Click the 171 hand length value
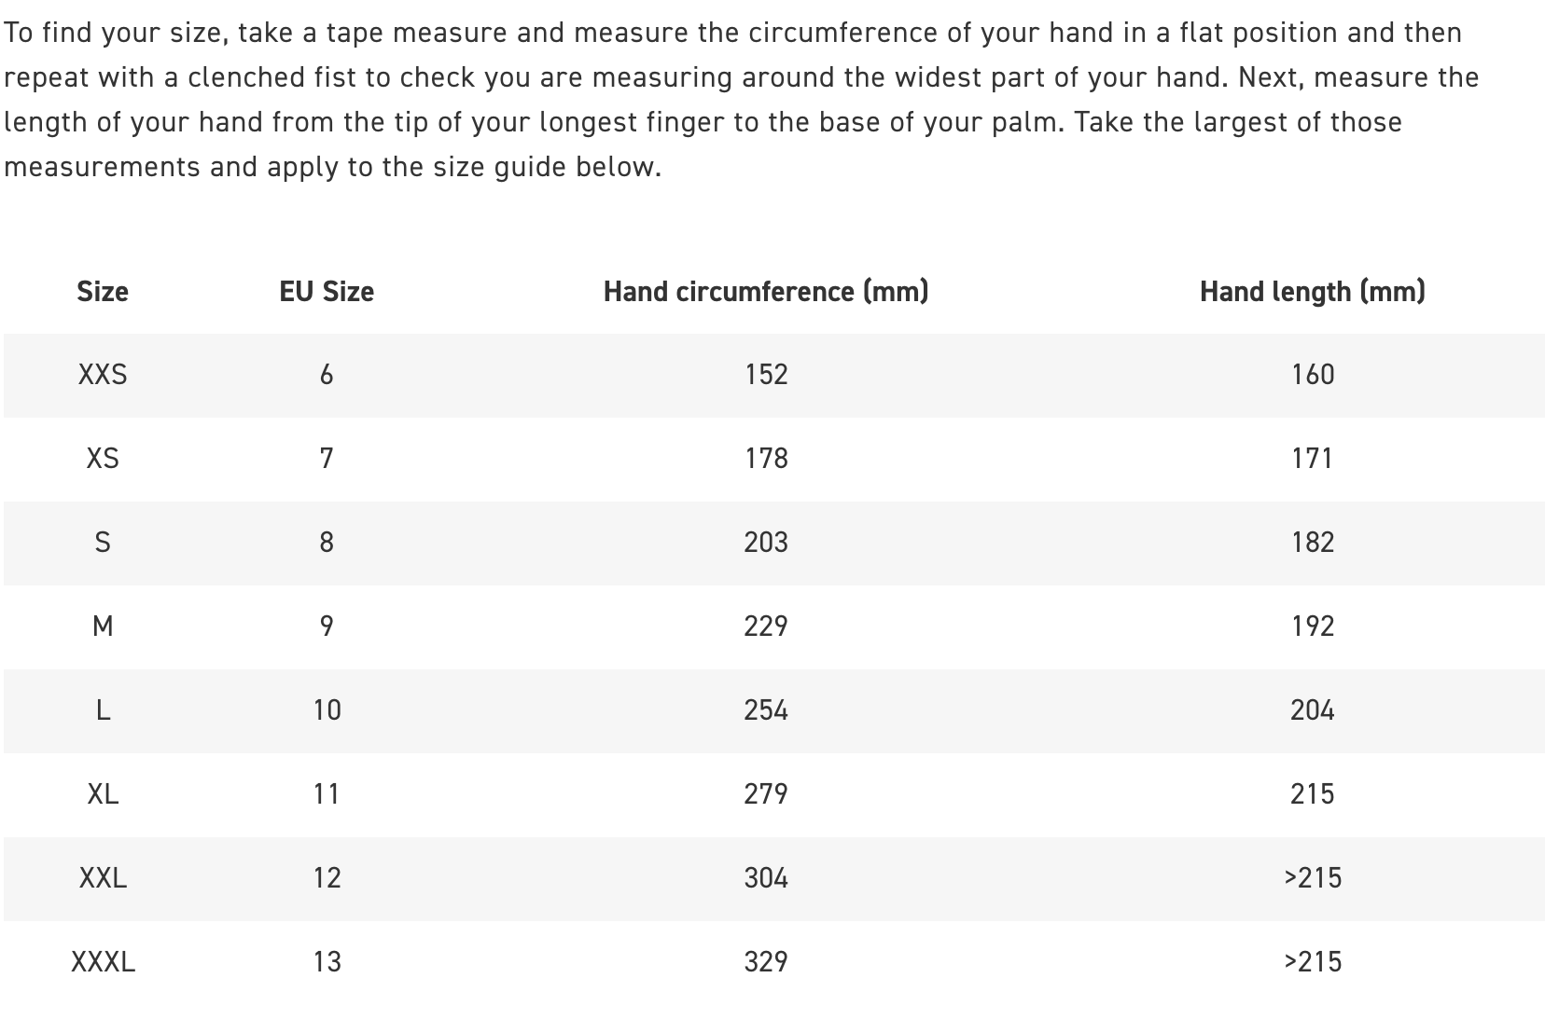The height and width of the screenshot is (1033, 1545). 1312,459
